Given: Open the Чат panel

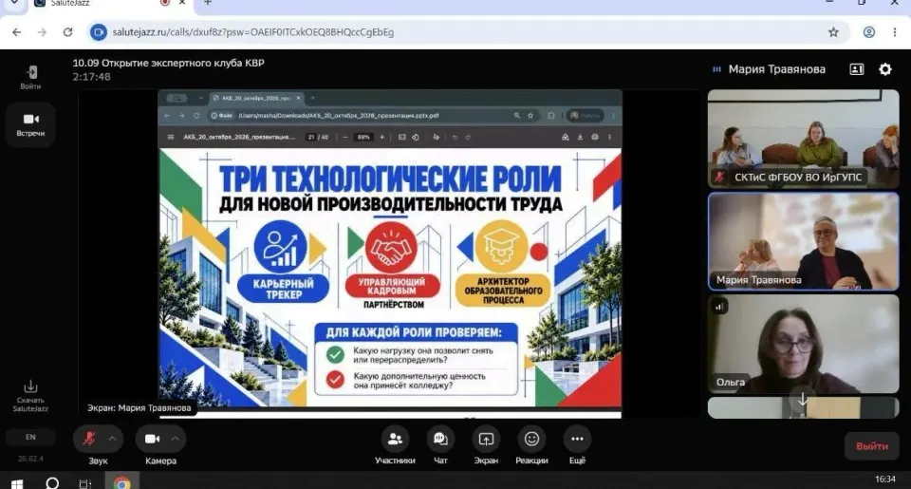Looking at the screenshot, I should click(x=440, y=445).
